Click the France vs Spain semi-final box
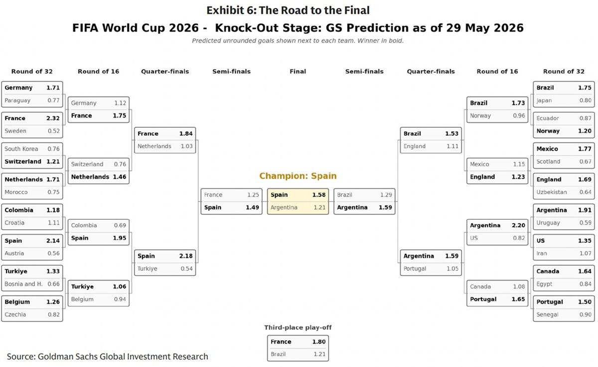The image size is (598, 367). tap(231, 201)
